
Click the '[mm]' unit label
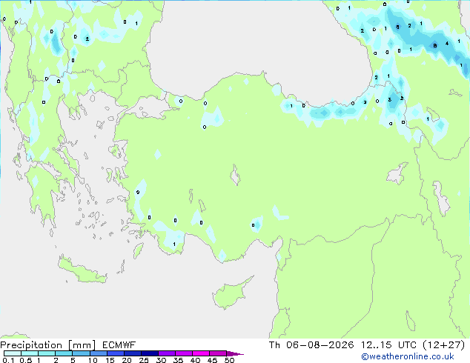point(82,345)
